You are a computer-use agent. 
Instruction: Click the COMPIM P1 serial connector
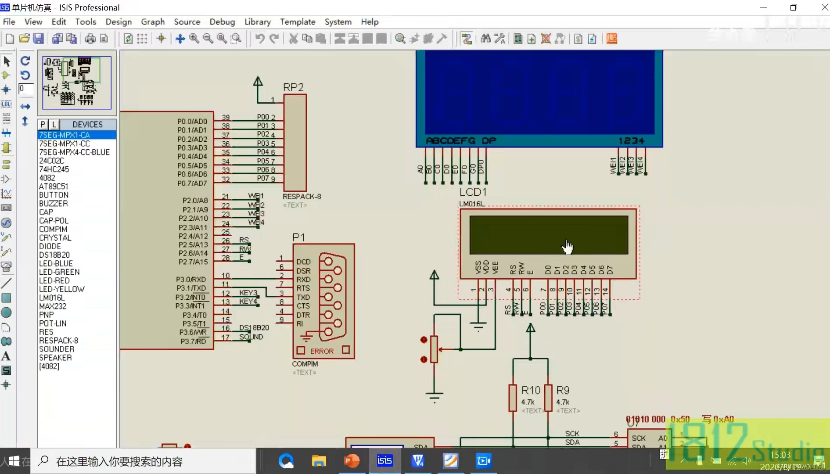pos(323,301)
